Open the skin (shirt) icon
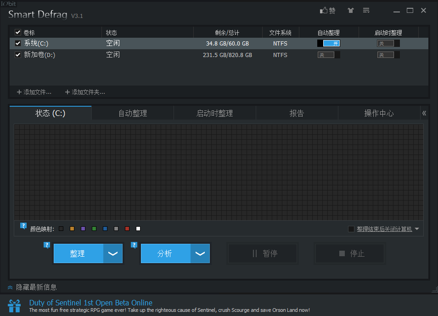Screen dimensions: 438x316 pyautogui.click(x=351, y=11)
